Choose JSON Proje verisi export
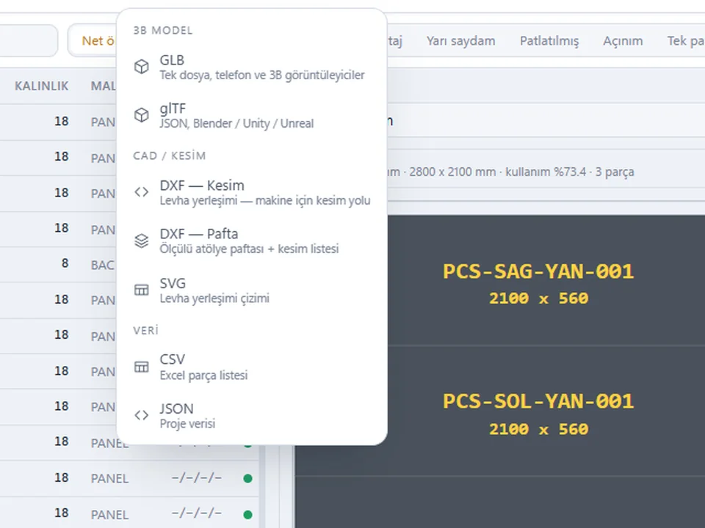Screen dimensions: 705x528 point(252,415)
